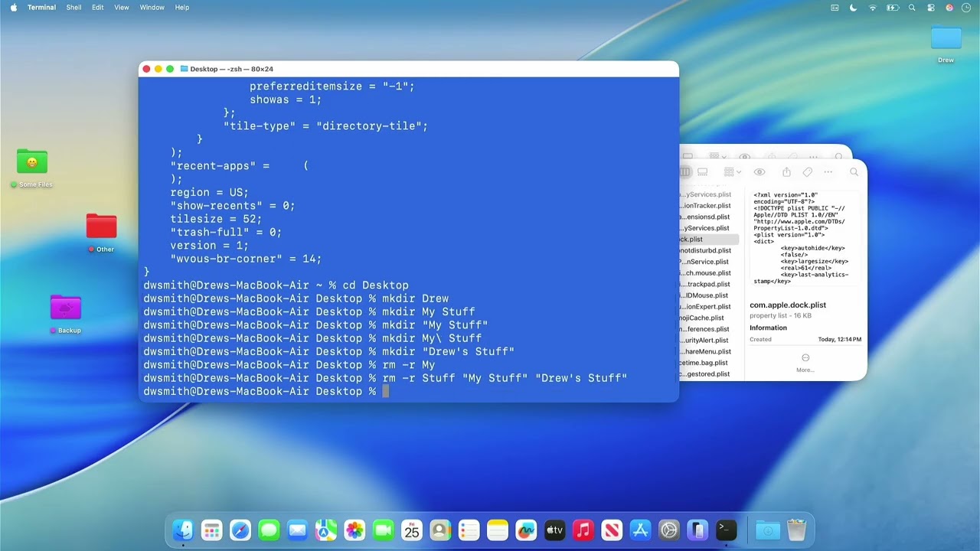Screen dimensions: 980x551
Task: Launch Freeform from the Dock
Action: tap(526, 530)
